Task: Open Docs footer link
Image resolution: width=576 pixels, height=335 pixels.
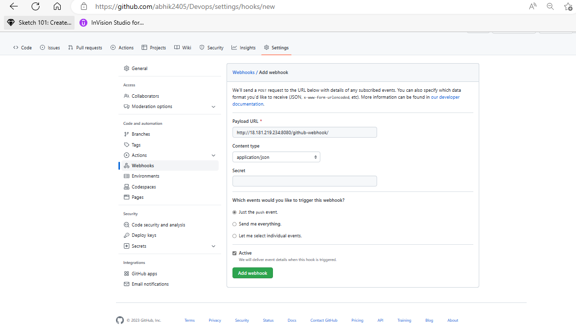Action: point(292,320)
